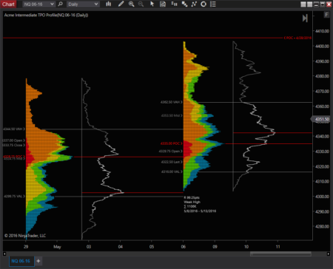Viewport: 333px width, 269px height.
Task: Activate the zoom in magnifier
Action: point(131,4)
